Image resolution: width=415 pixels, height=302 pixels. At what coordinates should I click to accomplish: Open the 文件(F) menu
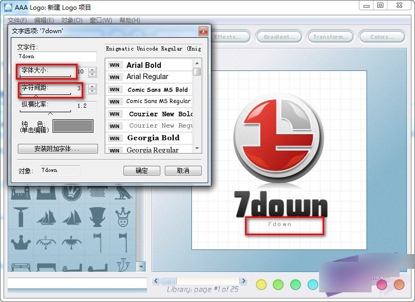click(x=17, y=20)
